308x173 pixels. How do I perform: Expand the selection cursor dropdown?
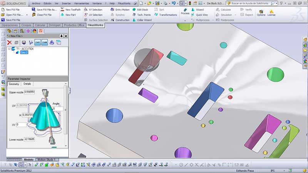(186, 3)
